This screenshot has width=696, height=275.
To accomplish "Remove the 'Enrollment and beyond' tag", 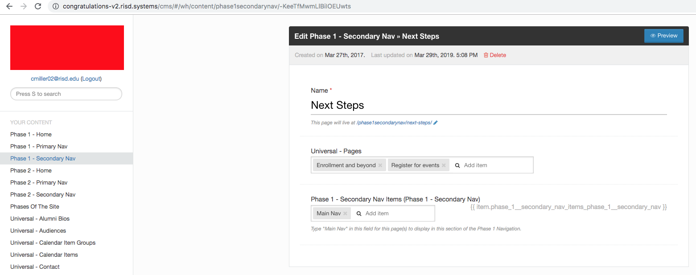I will click(380, 165).
